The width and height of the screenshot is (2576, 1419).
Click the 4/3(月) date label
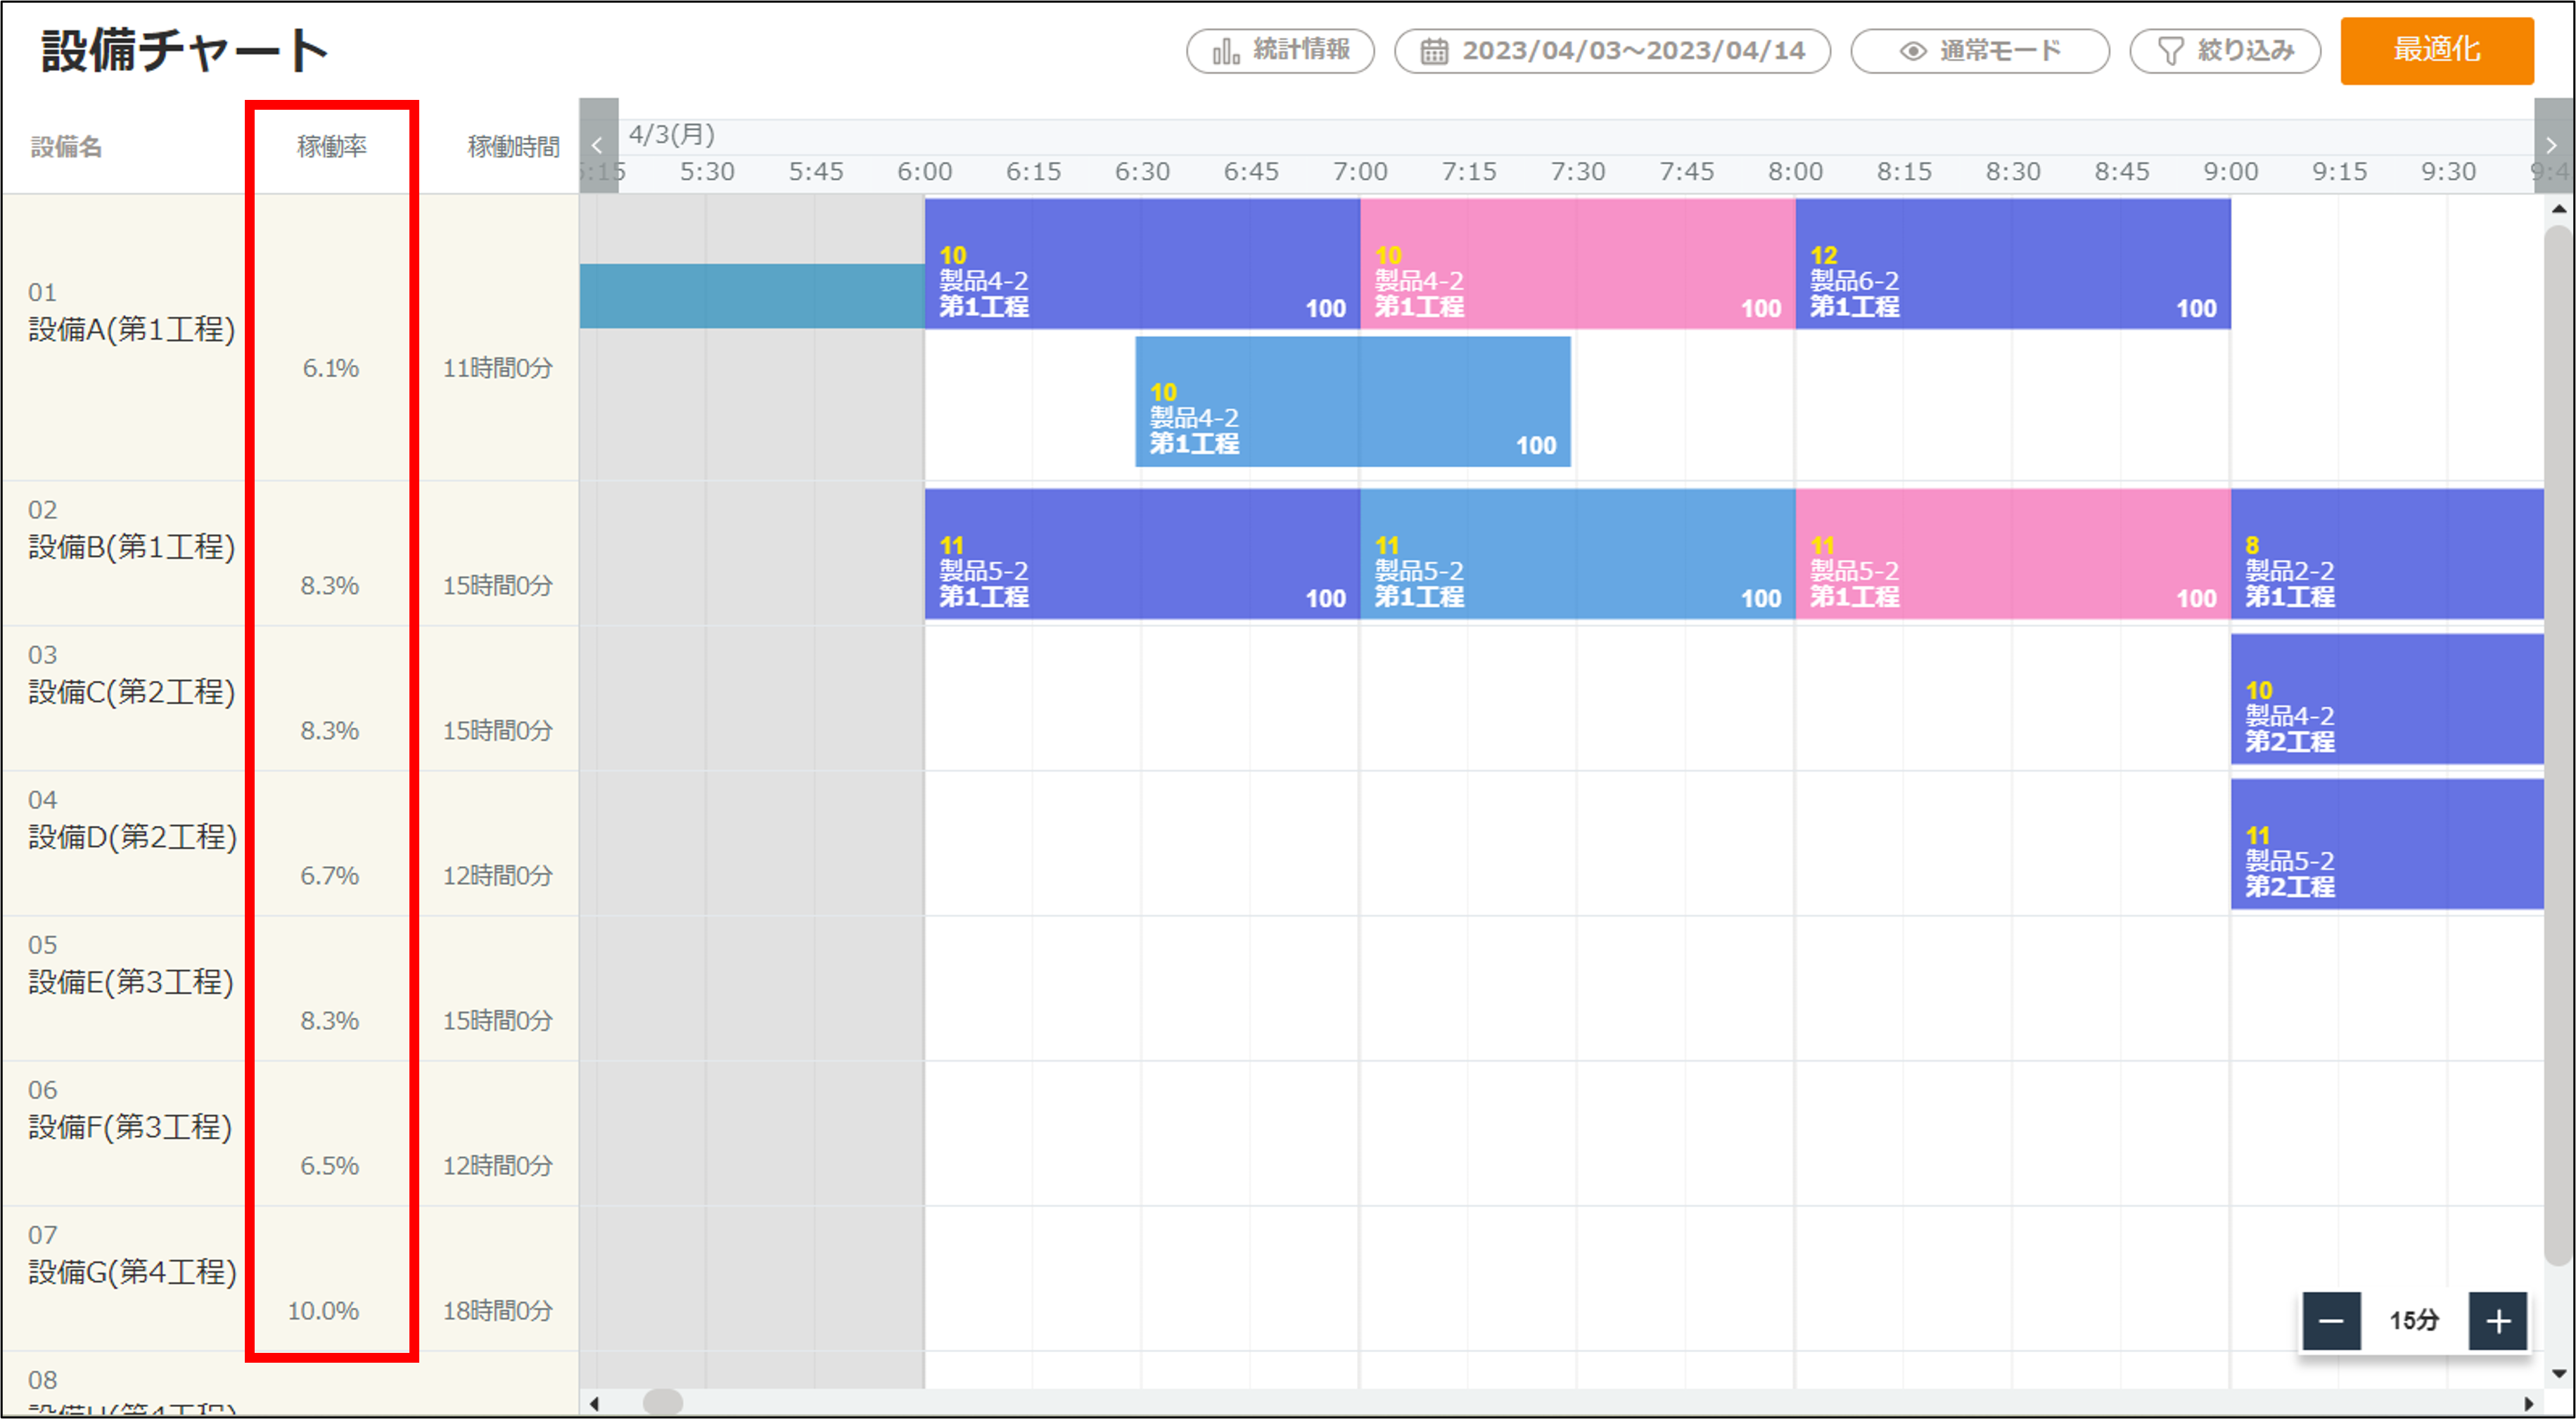pos(671,134)
